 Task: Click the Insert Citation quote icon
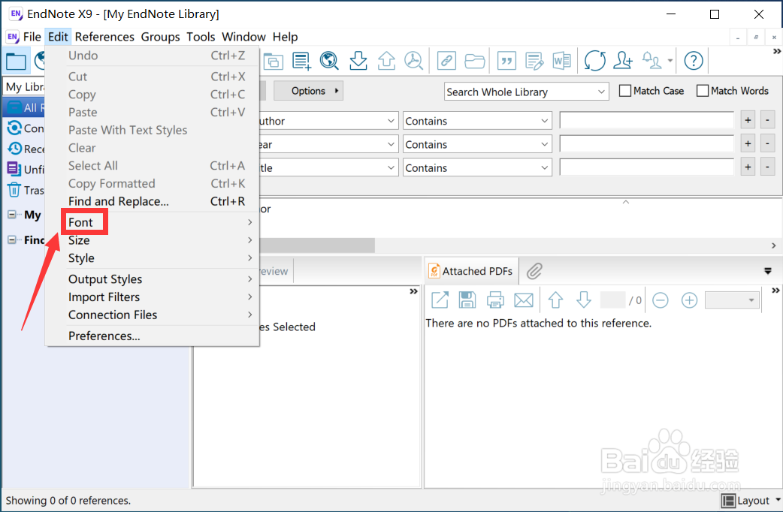(506, 61)
